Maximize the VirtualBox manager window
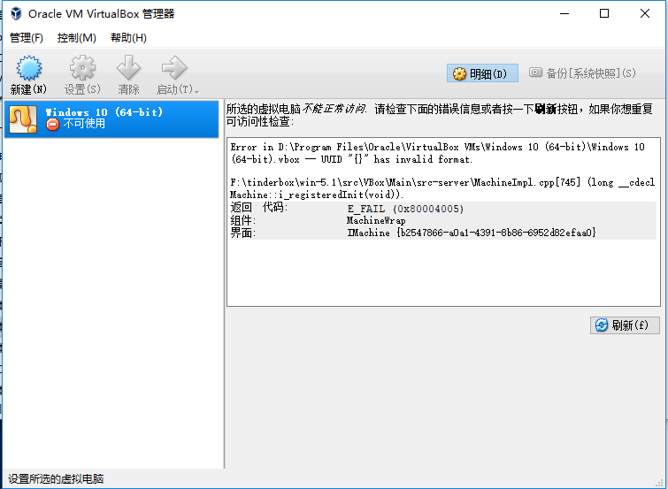 click(x=604, y=13)
